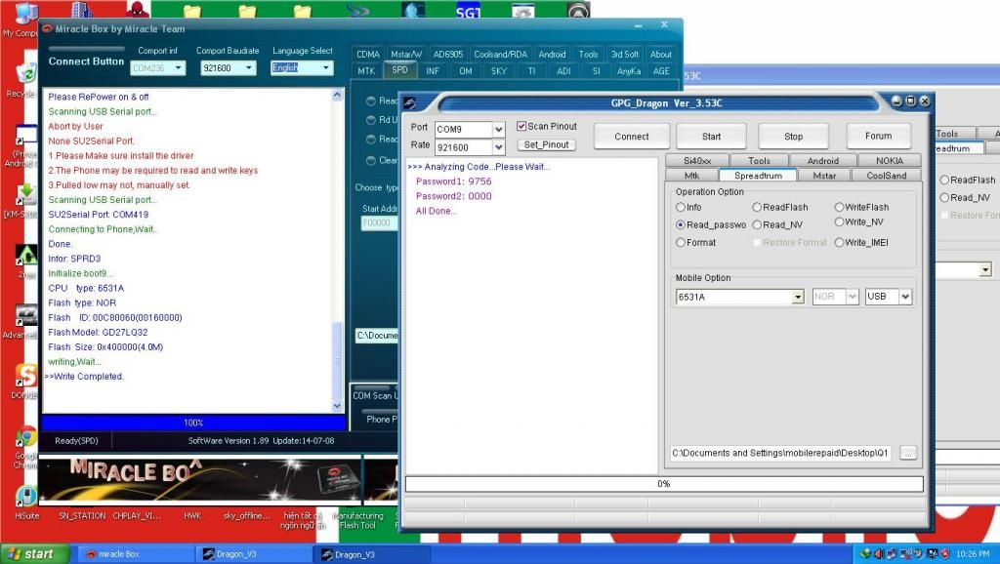
Task: Open the dropdown in background Dragon window
Action: [985, 269]
